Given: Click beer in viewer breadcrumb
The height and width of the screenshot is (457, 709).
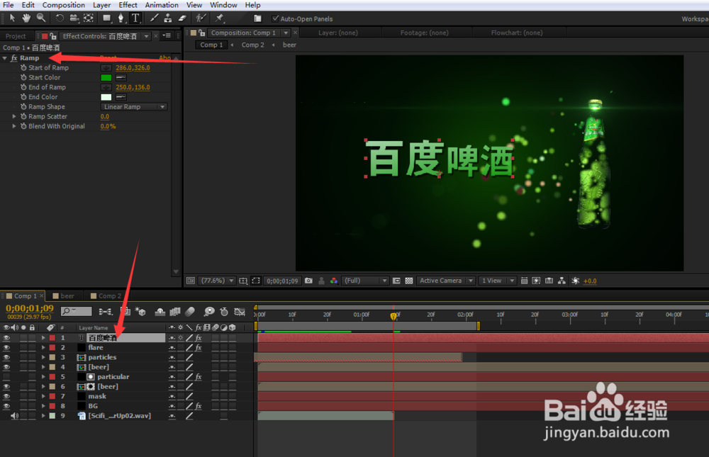Looking at the screenshot, I should 289,45.
